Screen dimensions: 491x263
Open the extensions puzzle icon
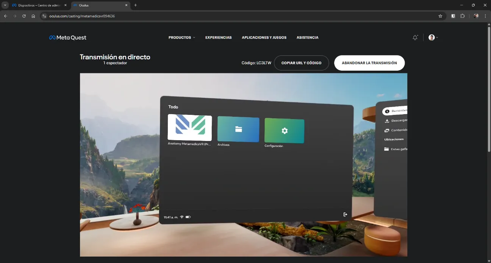point(463,16)
